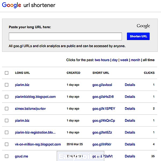Open the vk-on-million-reg.blogspot.com link

[x=38, y=144]
